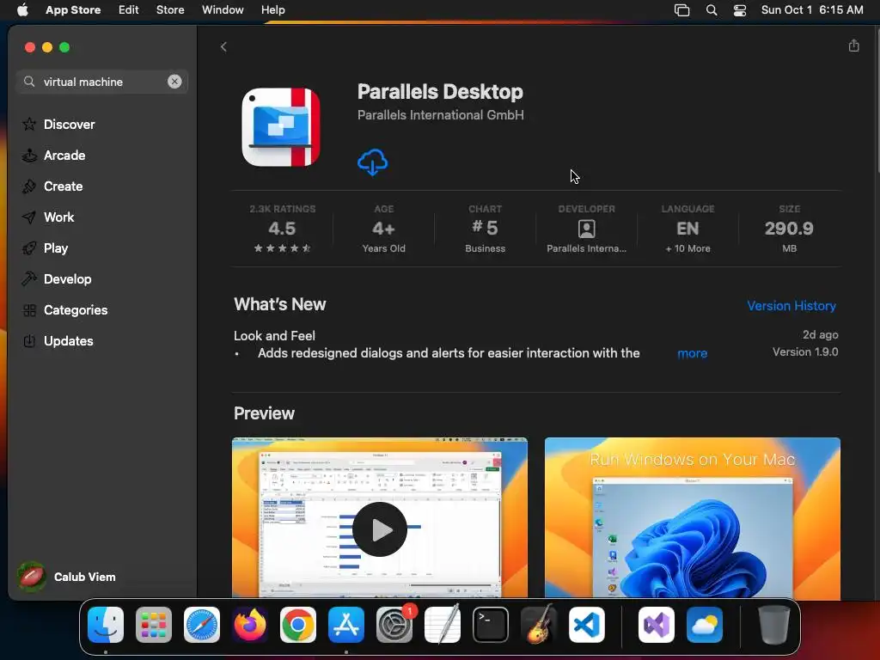Click the EN language info
The width and height of the screenshot is (880, 660).
(687, 229)
